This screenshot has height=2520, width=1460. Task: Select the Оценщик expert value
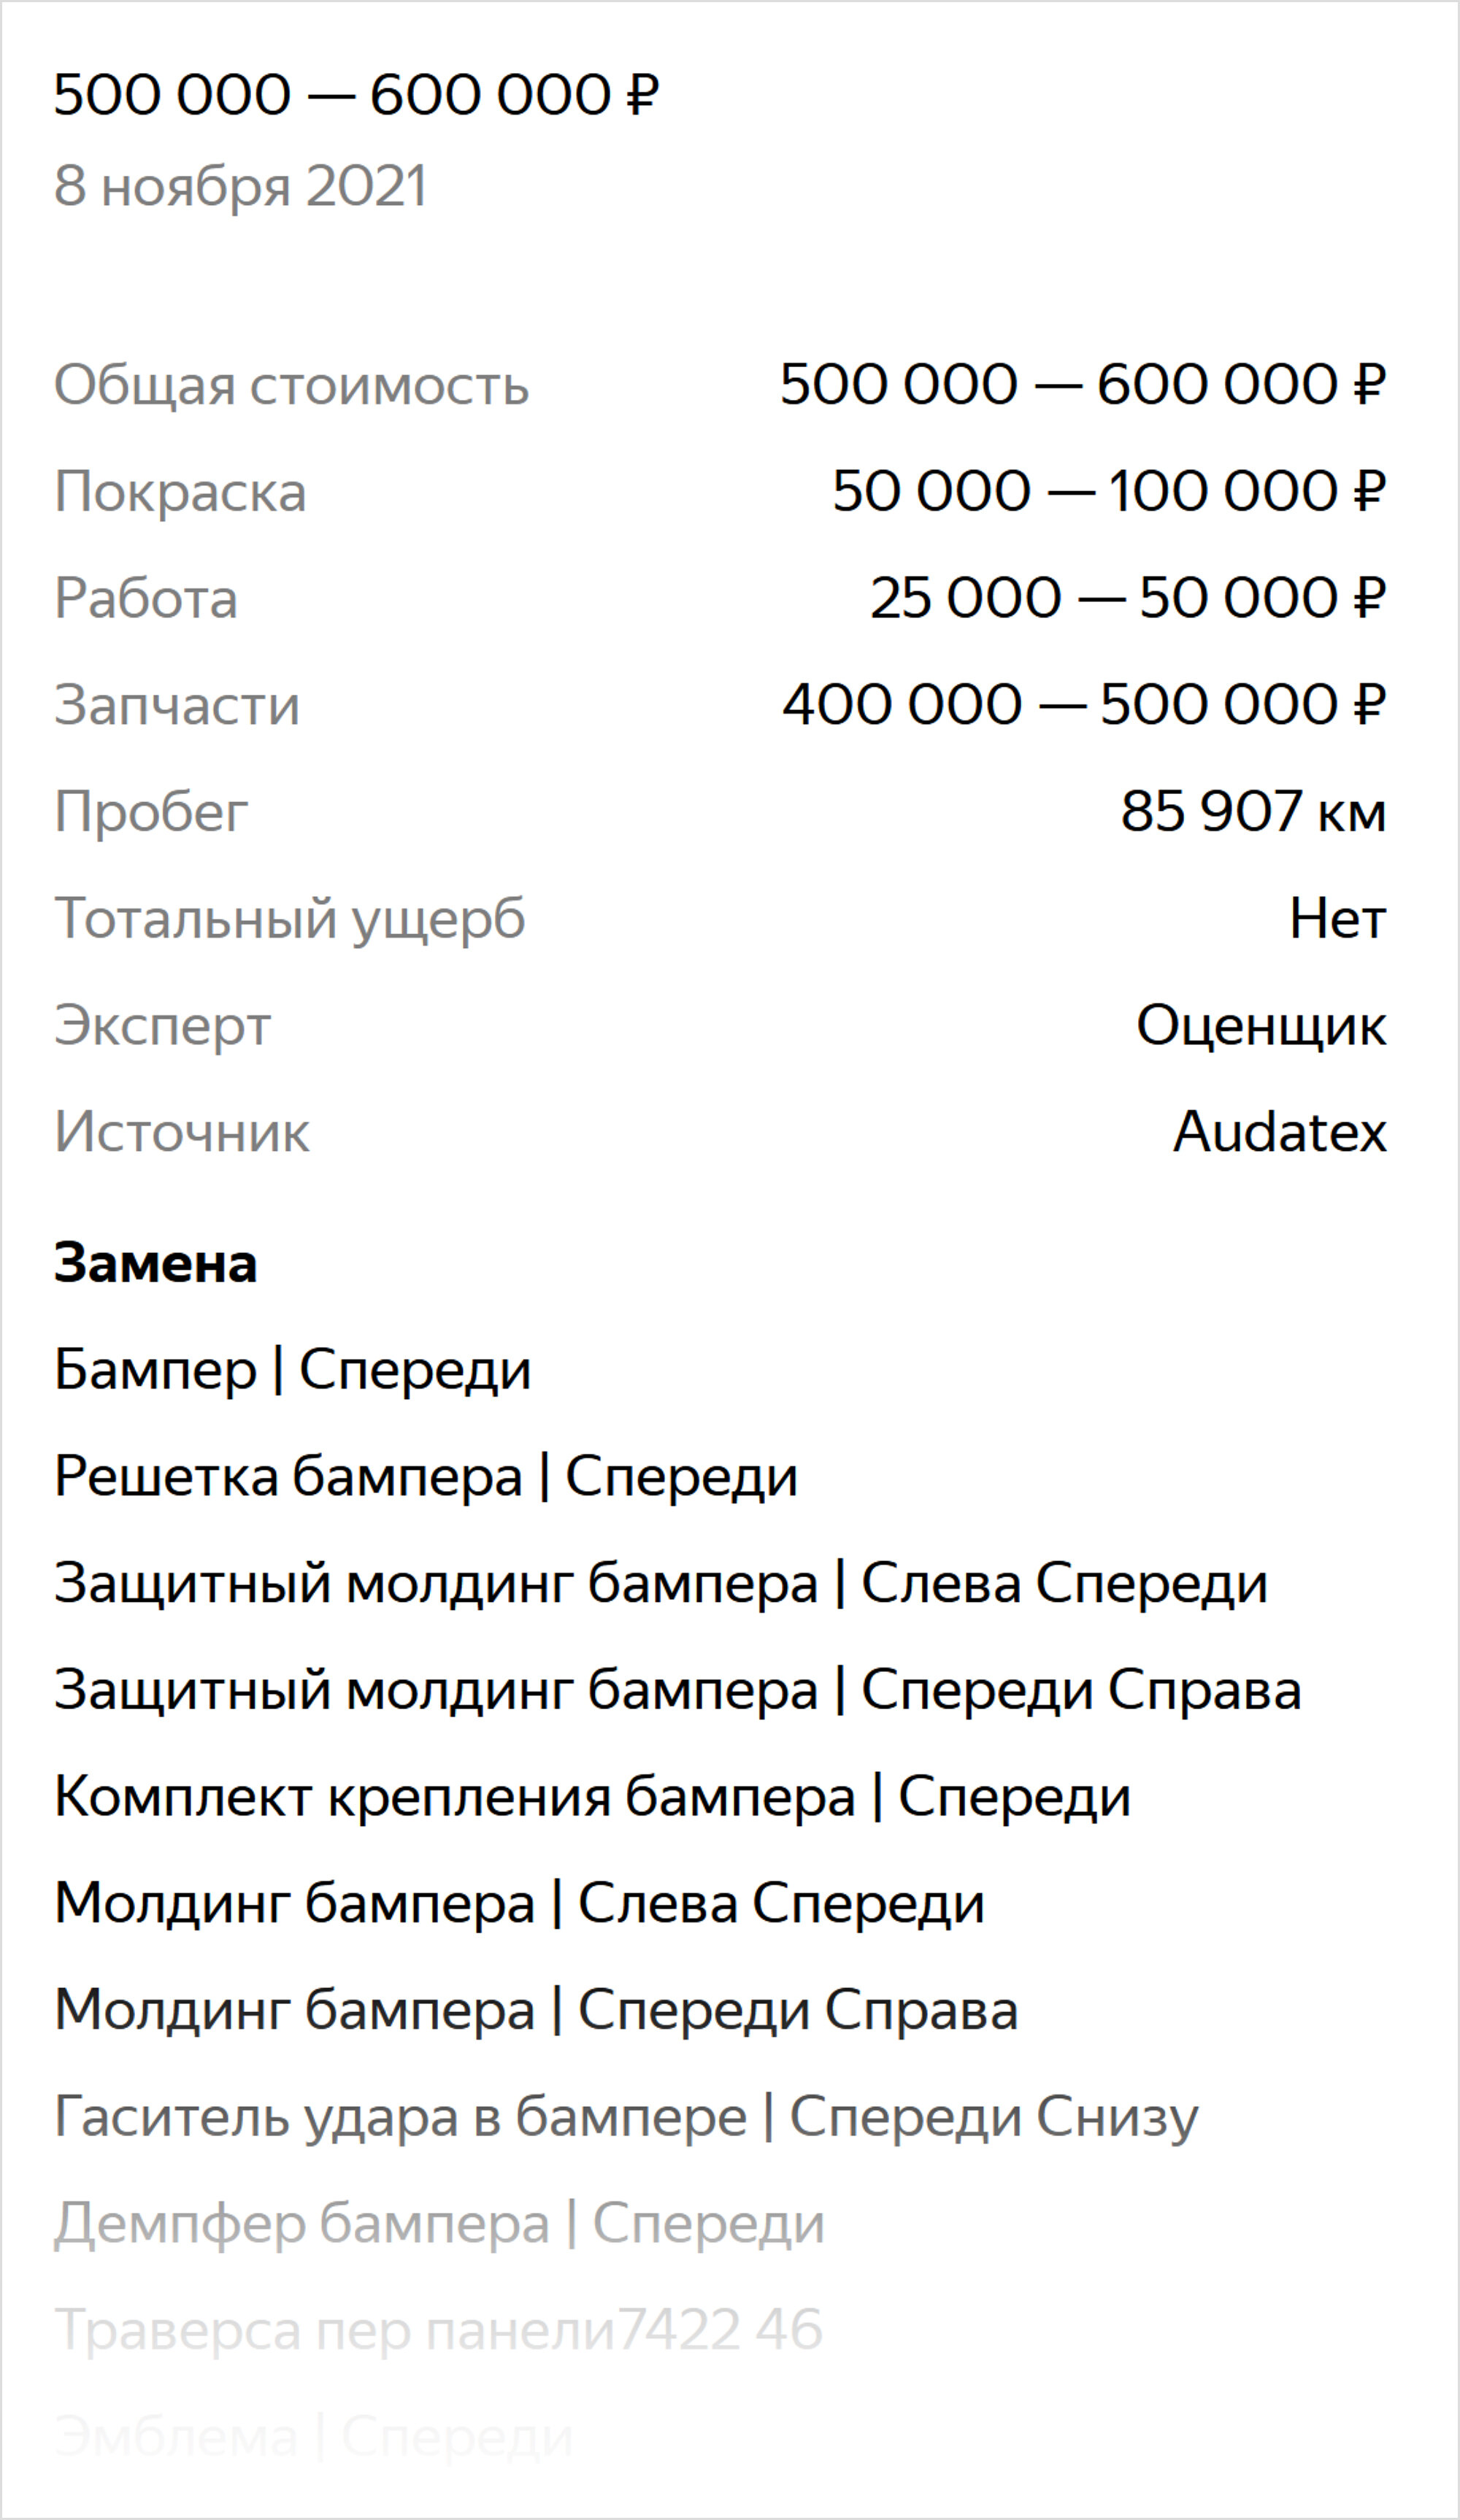coord(1261,1026)
